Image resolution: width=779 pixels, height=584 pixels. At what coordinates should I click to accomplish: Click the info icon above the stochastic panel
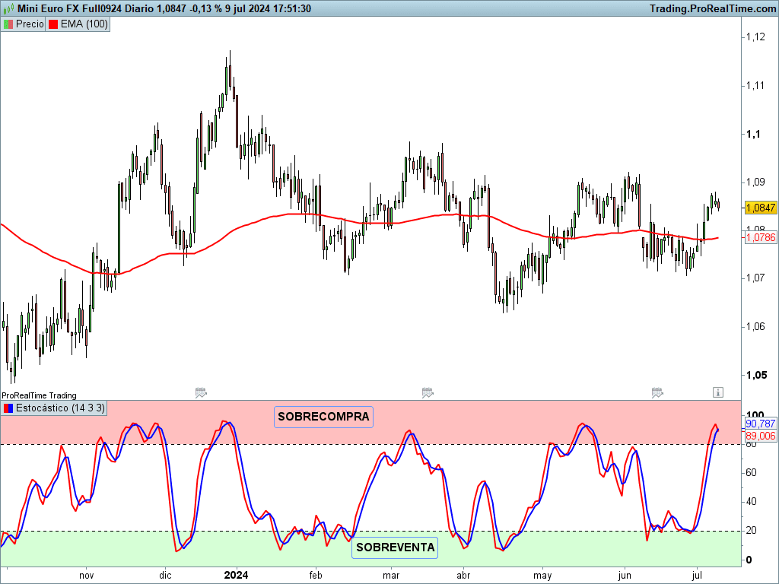pyautogui.click(x=718, y=392)
